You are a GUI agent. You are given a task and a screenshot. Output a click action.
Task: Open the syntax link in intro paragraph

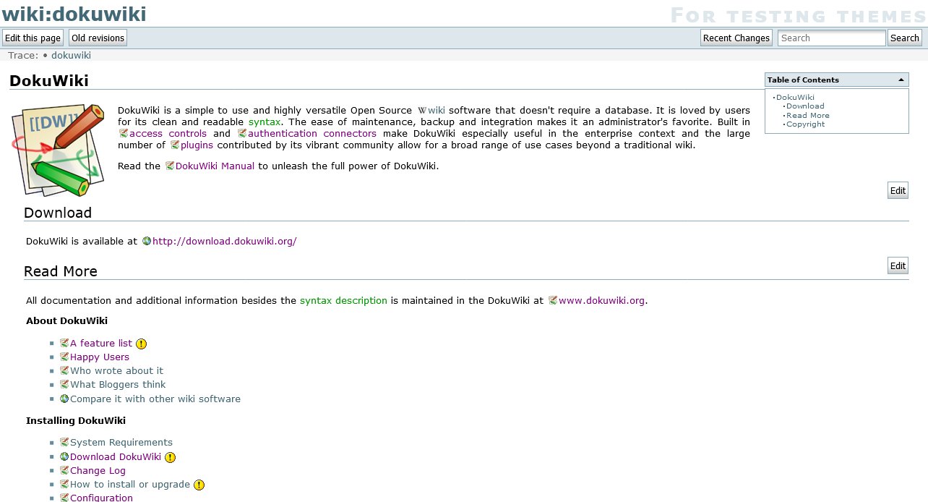[x=265, y=122]
